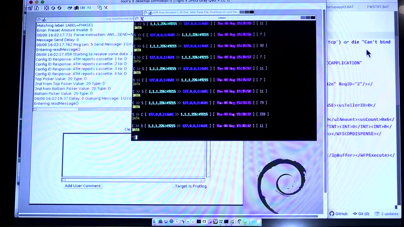Click vertical scrollbar of the VNC window
Viewport: 404px width, 227px height.
[x=324, y=101]
